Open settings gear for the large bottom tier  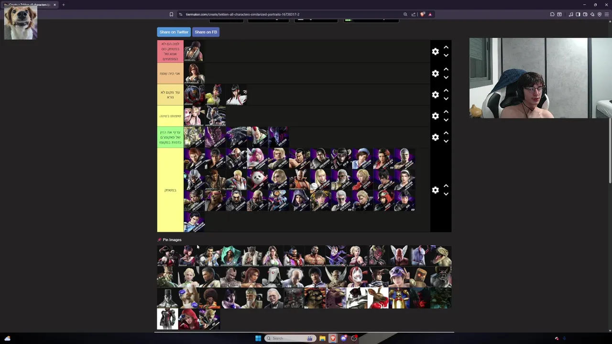pyautogui.click(x=435, y=190)
